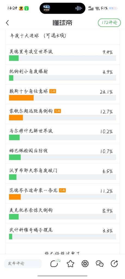The height and width of the screenshot is (279, 125).
Task: Select poll option 马尔穆什无解世界波
Action: click(x=62, y=134)
